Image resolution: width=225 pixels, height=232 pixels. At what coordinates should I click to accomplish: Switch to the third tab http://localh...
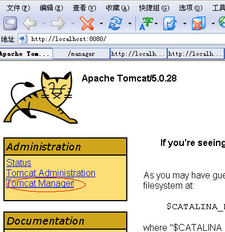point(139,54)
